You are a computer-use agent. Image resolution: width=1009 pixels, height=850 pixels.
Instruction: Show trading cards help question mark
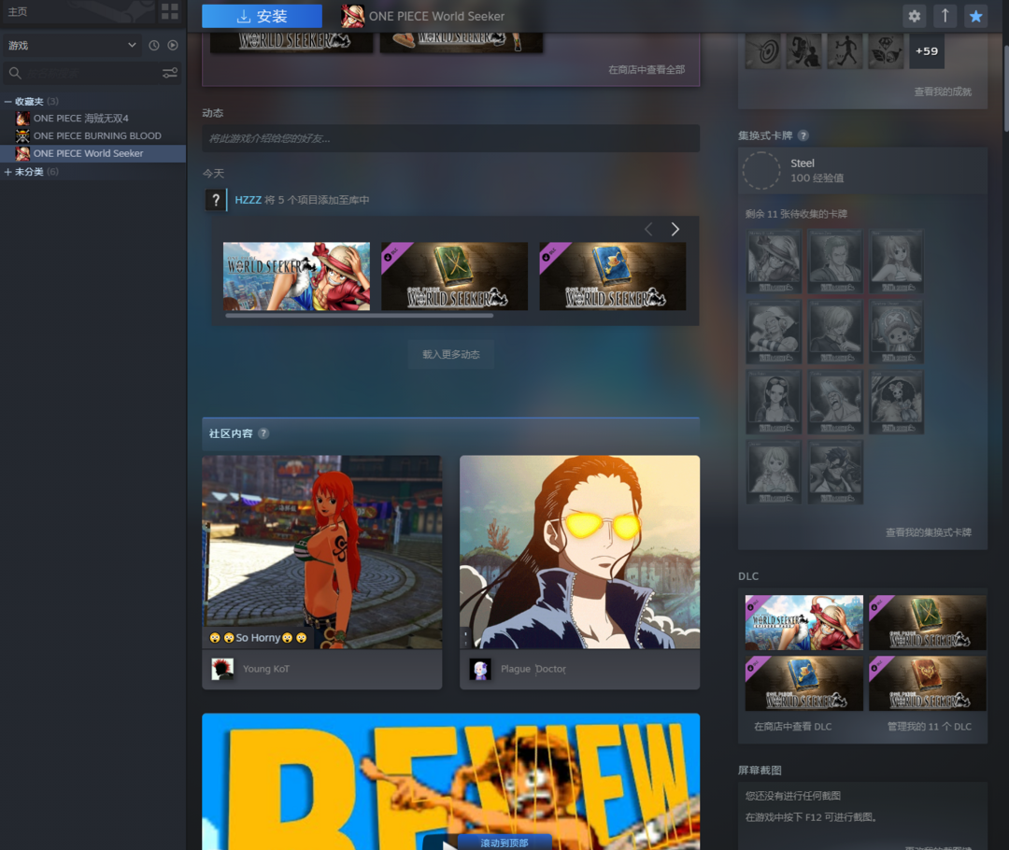[x=803, y=135]
